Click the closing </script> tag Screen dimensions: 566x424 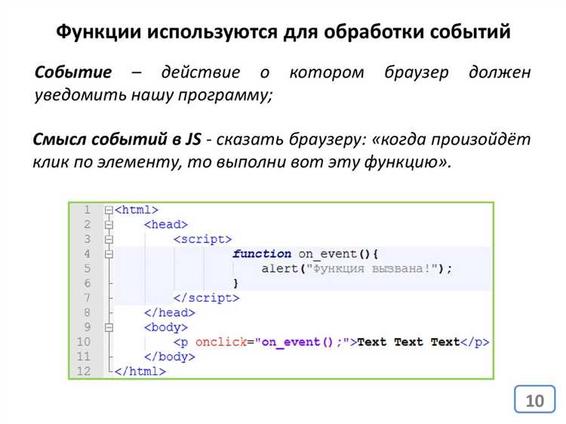point(206,298)
